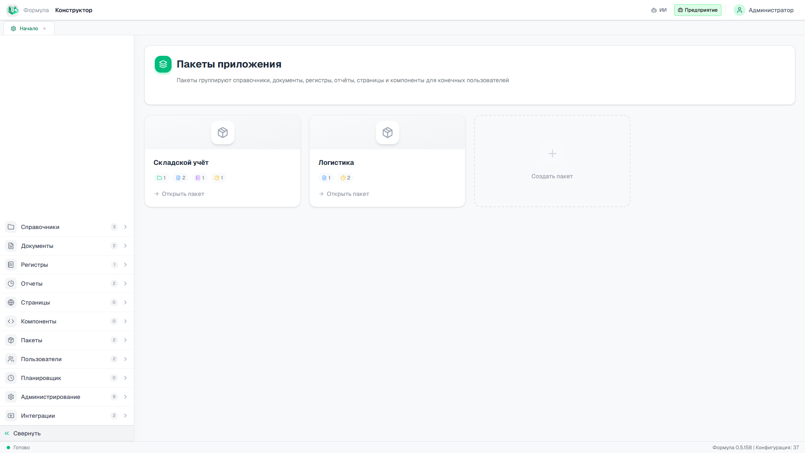Click the Формула logo icon

13,10
